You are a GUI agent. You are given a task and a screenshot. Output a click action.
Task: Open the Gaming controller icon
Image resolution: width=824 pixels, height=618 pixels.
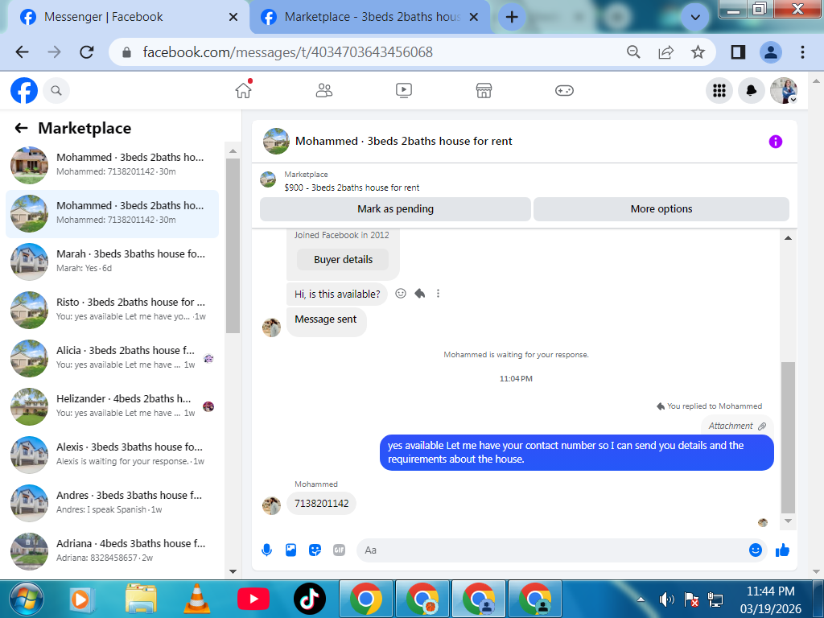click(564, 90)
